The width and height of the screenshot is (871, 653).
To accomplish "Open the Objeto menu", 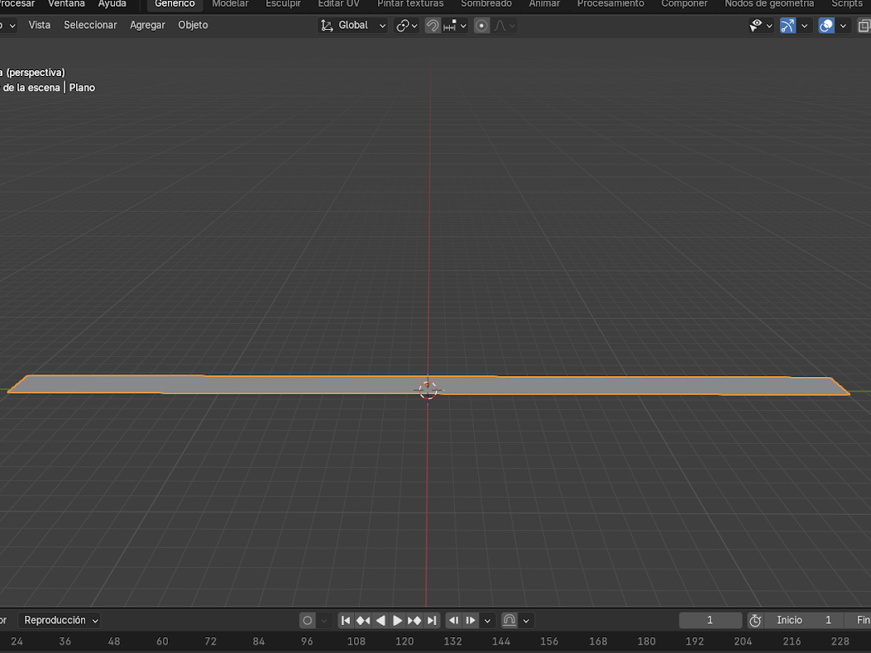I will 193,26.
